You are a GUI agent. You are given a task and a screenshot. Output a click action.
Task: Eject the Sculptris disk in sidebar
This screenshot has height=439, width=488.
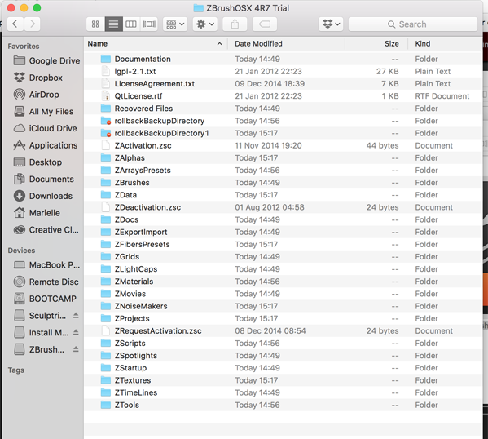[x=76, y=316]
